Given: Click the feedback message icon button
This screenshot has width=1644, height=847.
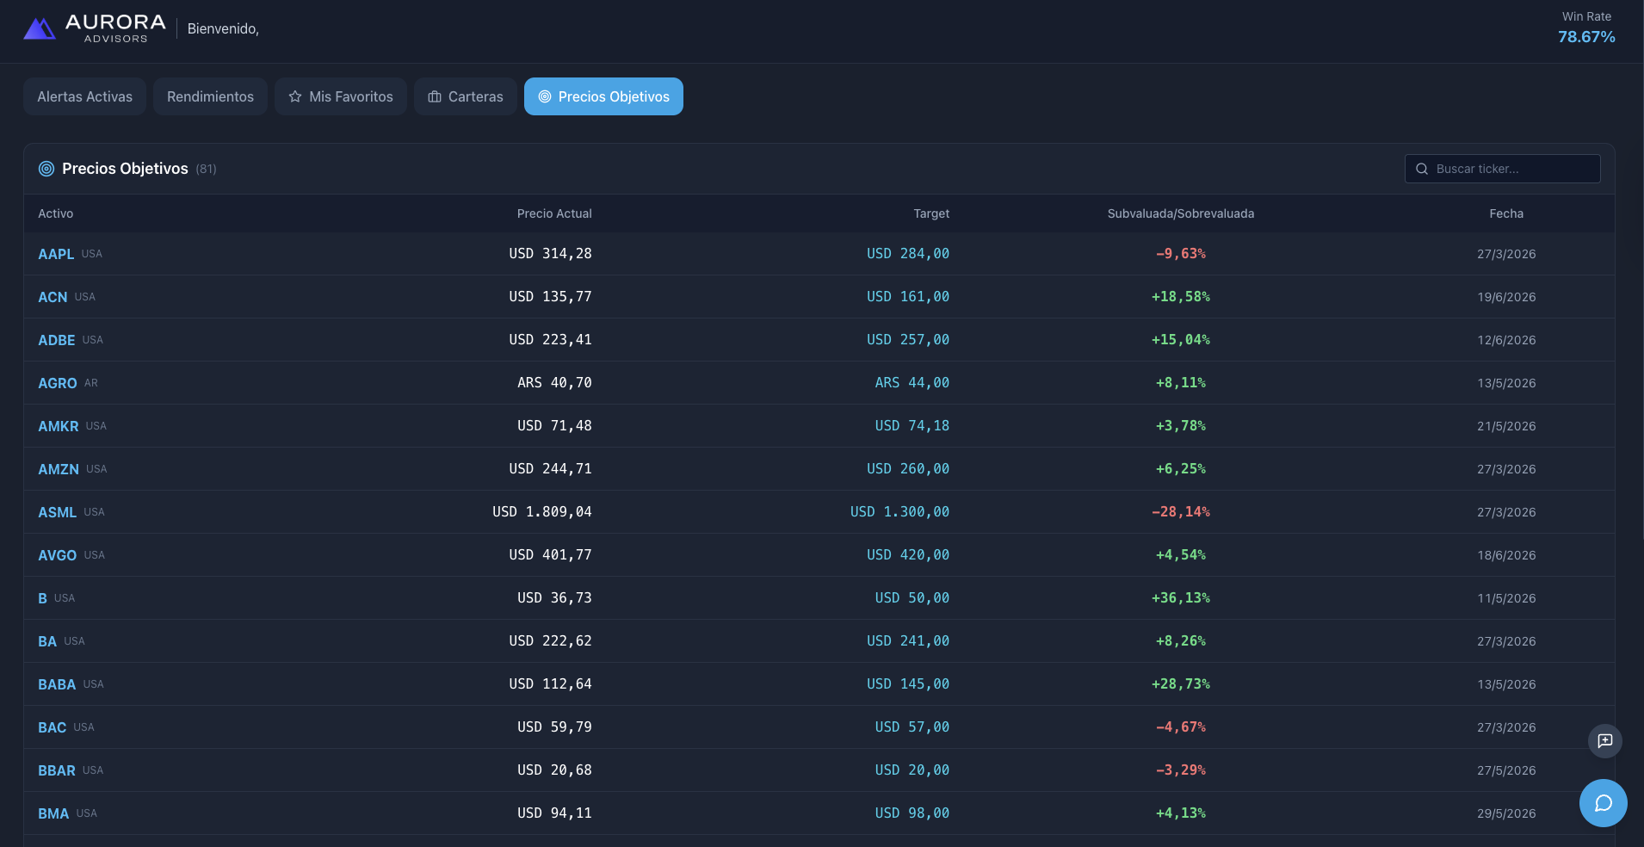Looking at the screenshot, I should pyautogui.click(x=1604, y=740).
